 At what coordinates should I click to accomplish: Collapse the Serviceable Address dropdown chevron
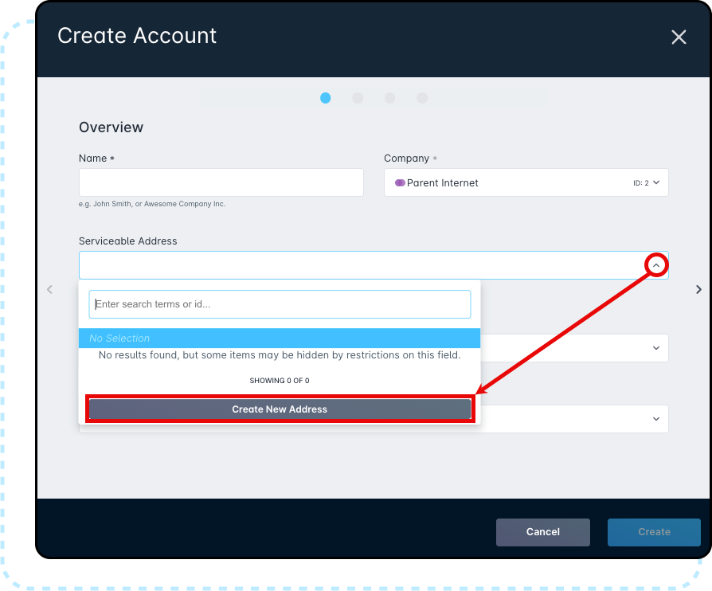[656, 265]
